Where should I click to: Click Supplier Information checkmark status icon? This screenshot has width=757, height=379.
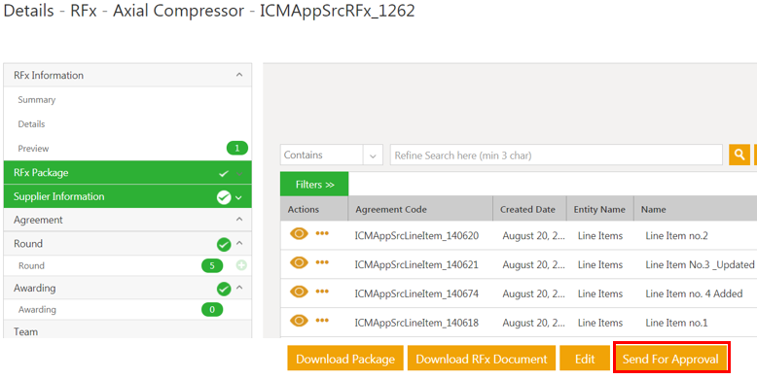pyautogui.click(x=224, y=197)
